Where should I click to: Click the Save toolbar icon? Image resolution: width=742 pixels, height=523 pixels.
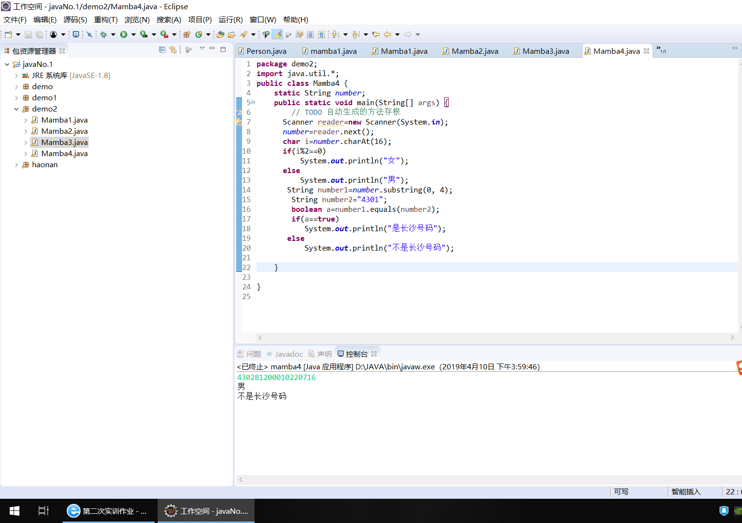coord(28,34)
